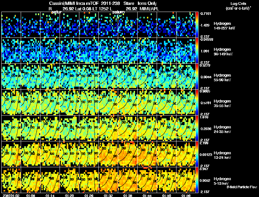The height and width of the screenshot is (197, 259).
Task: Click the "-0.04559" color scale value
Action: pyautogui.click(x=206, y=39)
